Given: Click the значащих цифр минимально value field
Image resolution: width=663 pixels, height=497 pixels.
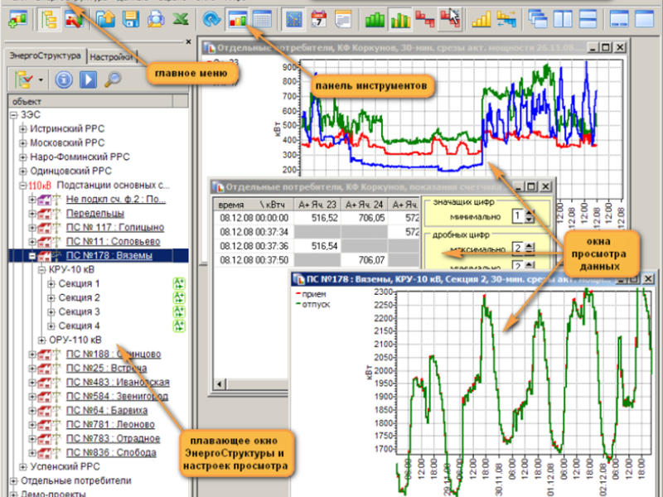Looking at the screenshot, I should (518, 216).
